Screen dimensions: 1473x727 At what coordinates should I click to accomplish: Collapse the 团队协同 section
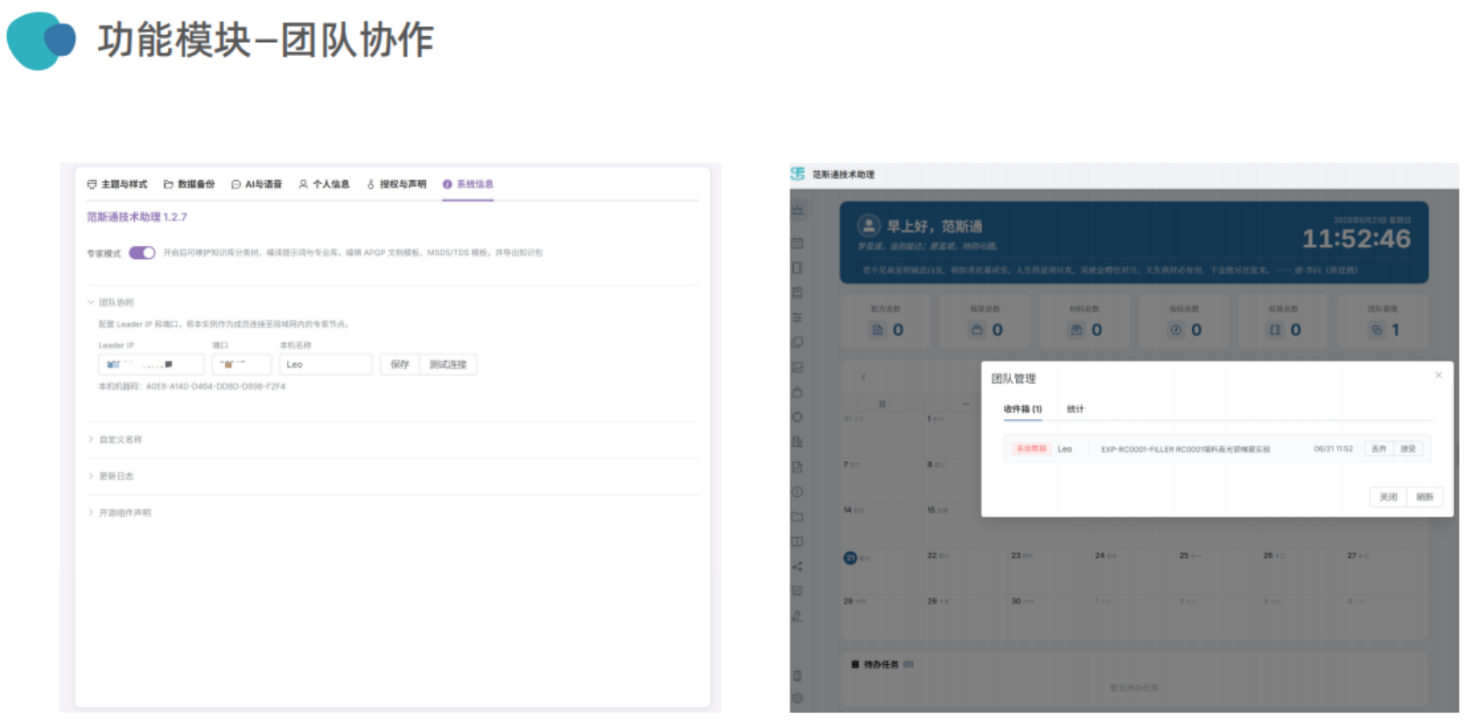pyautogui.click(x=111, y=303)
